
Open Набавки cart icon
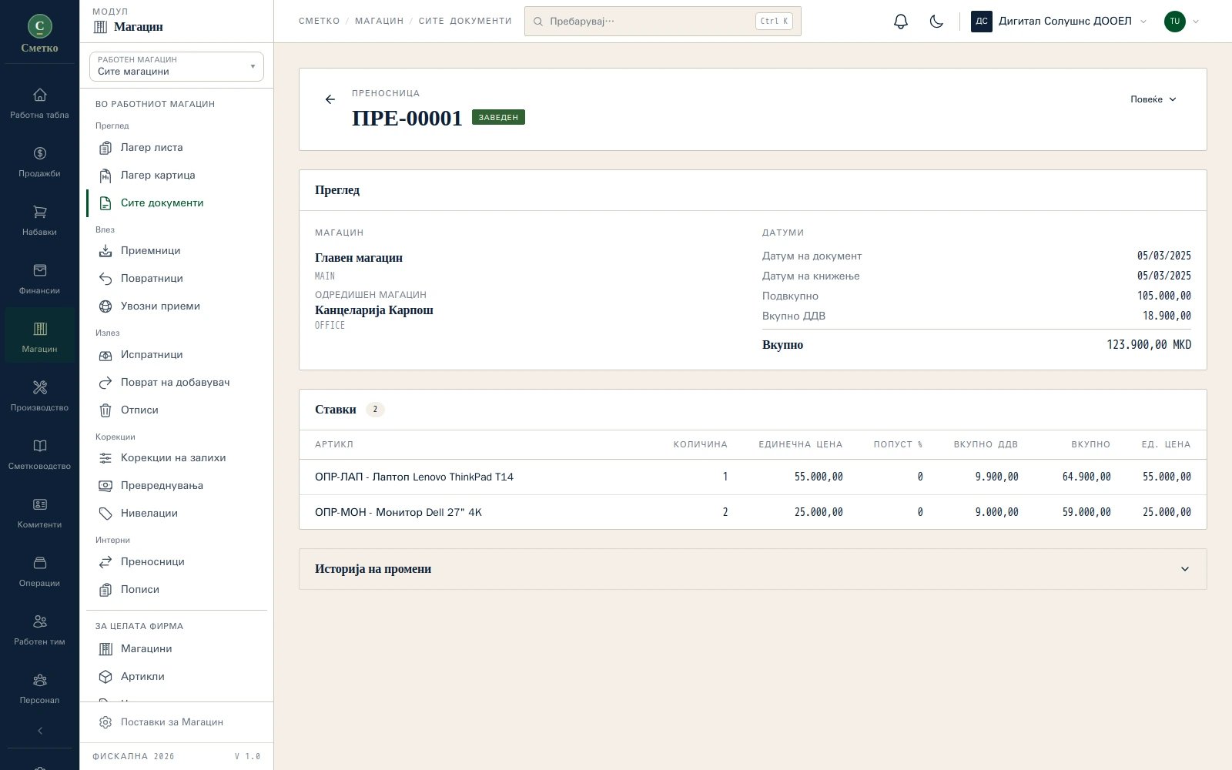(x=40, y=220)
